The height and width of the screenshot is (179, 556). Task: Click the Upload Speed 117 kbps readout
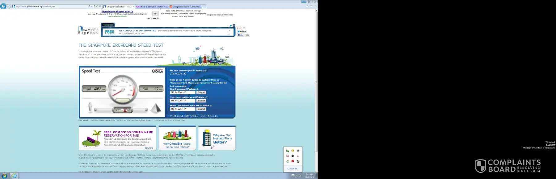pyautogui.click(x=151, y=89)
